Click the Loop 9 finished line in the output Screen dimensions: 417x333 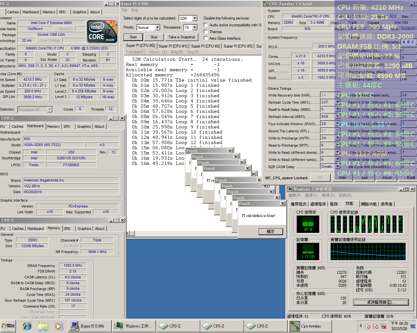[176, 127]
